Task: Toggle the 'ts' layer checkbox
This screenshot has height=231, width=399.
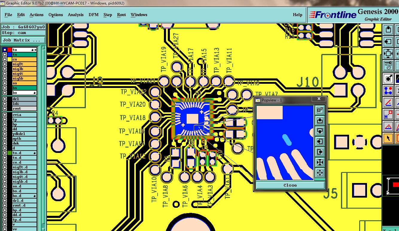Action: 5,55
